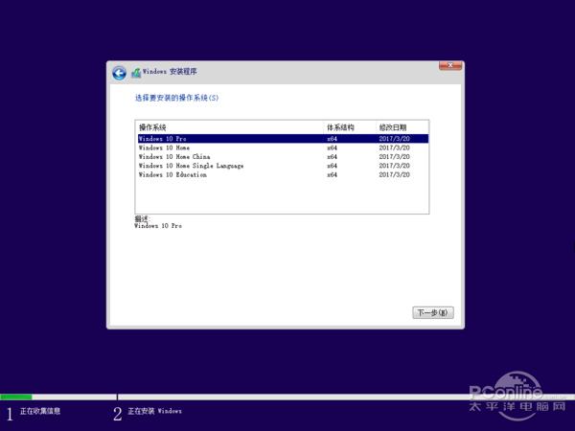
Task: Select the Windows 10 Home entry
Action: tap(164, 147)
